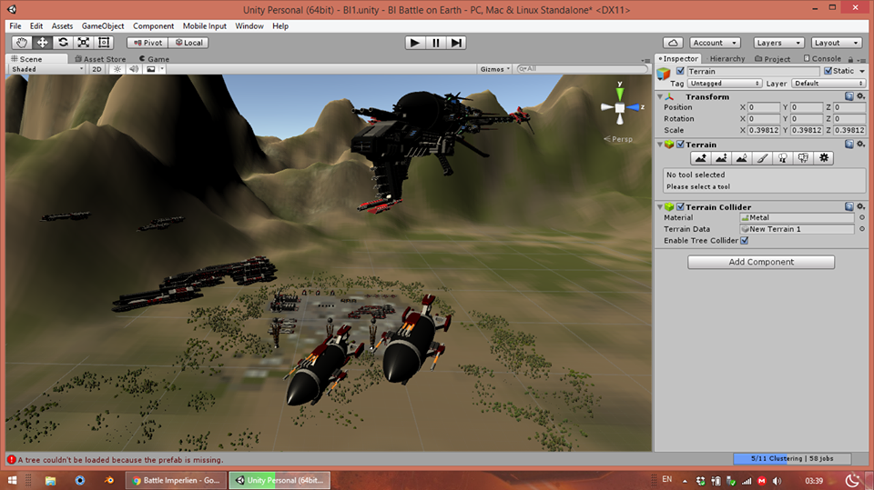The image size is (874, 490).
Task: Click the Play button
Action: (x=415, y=43)
